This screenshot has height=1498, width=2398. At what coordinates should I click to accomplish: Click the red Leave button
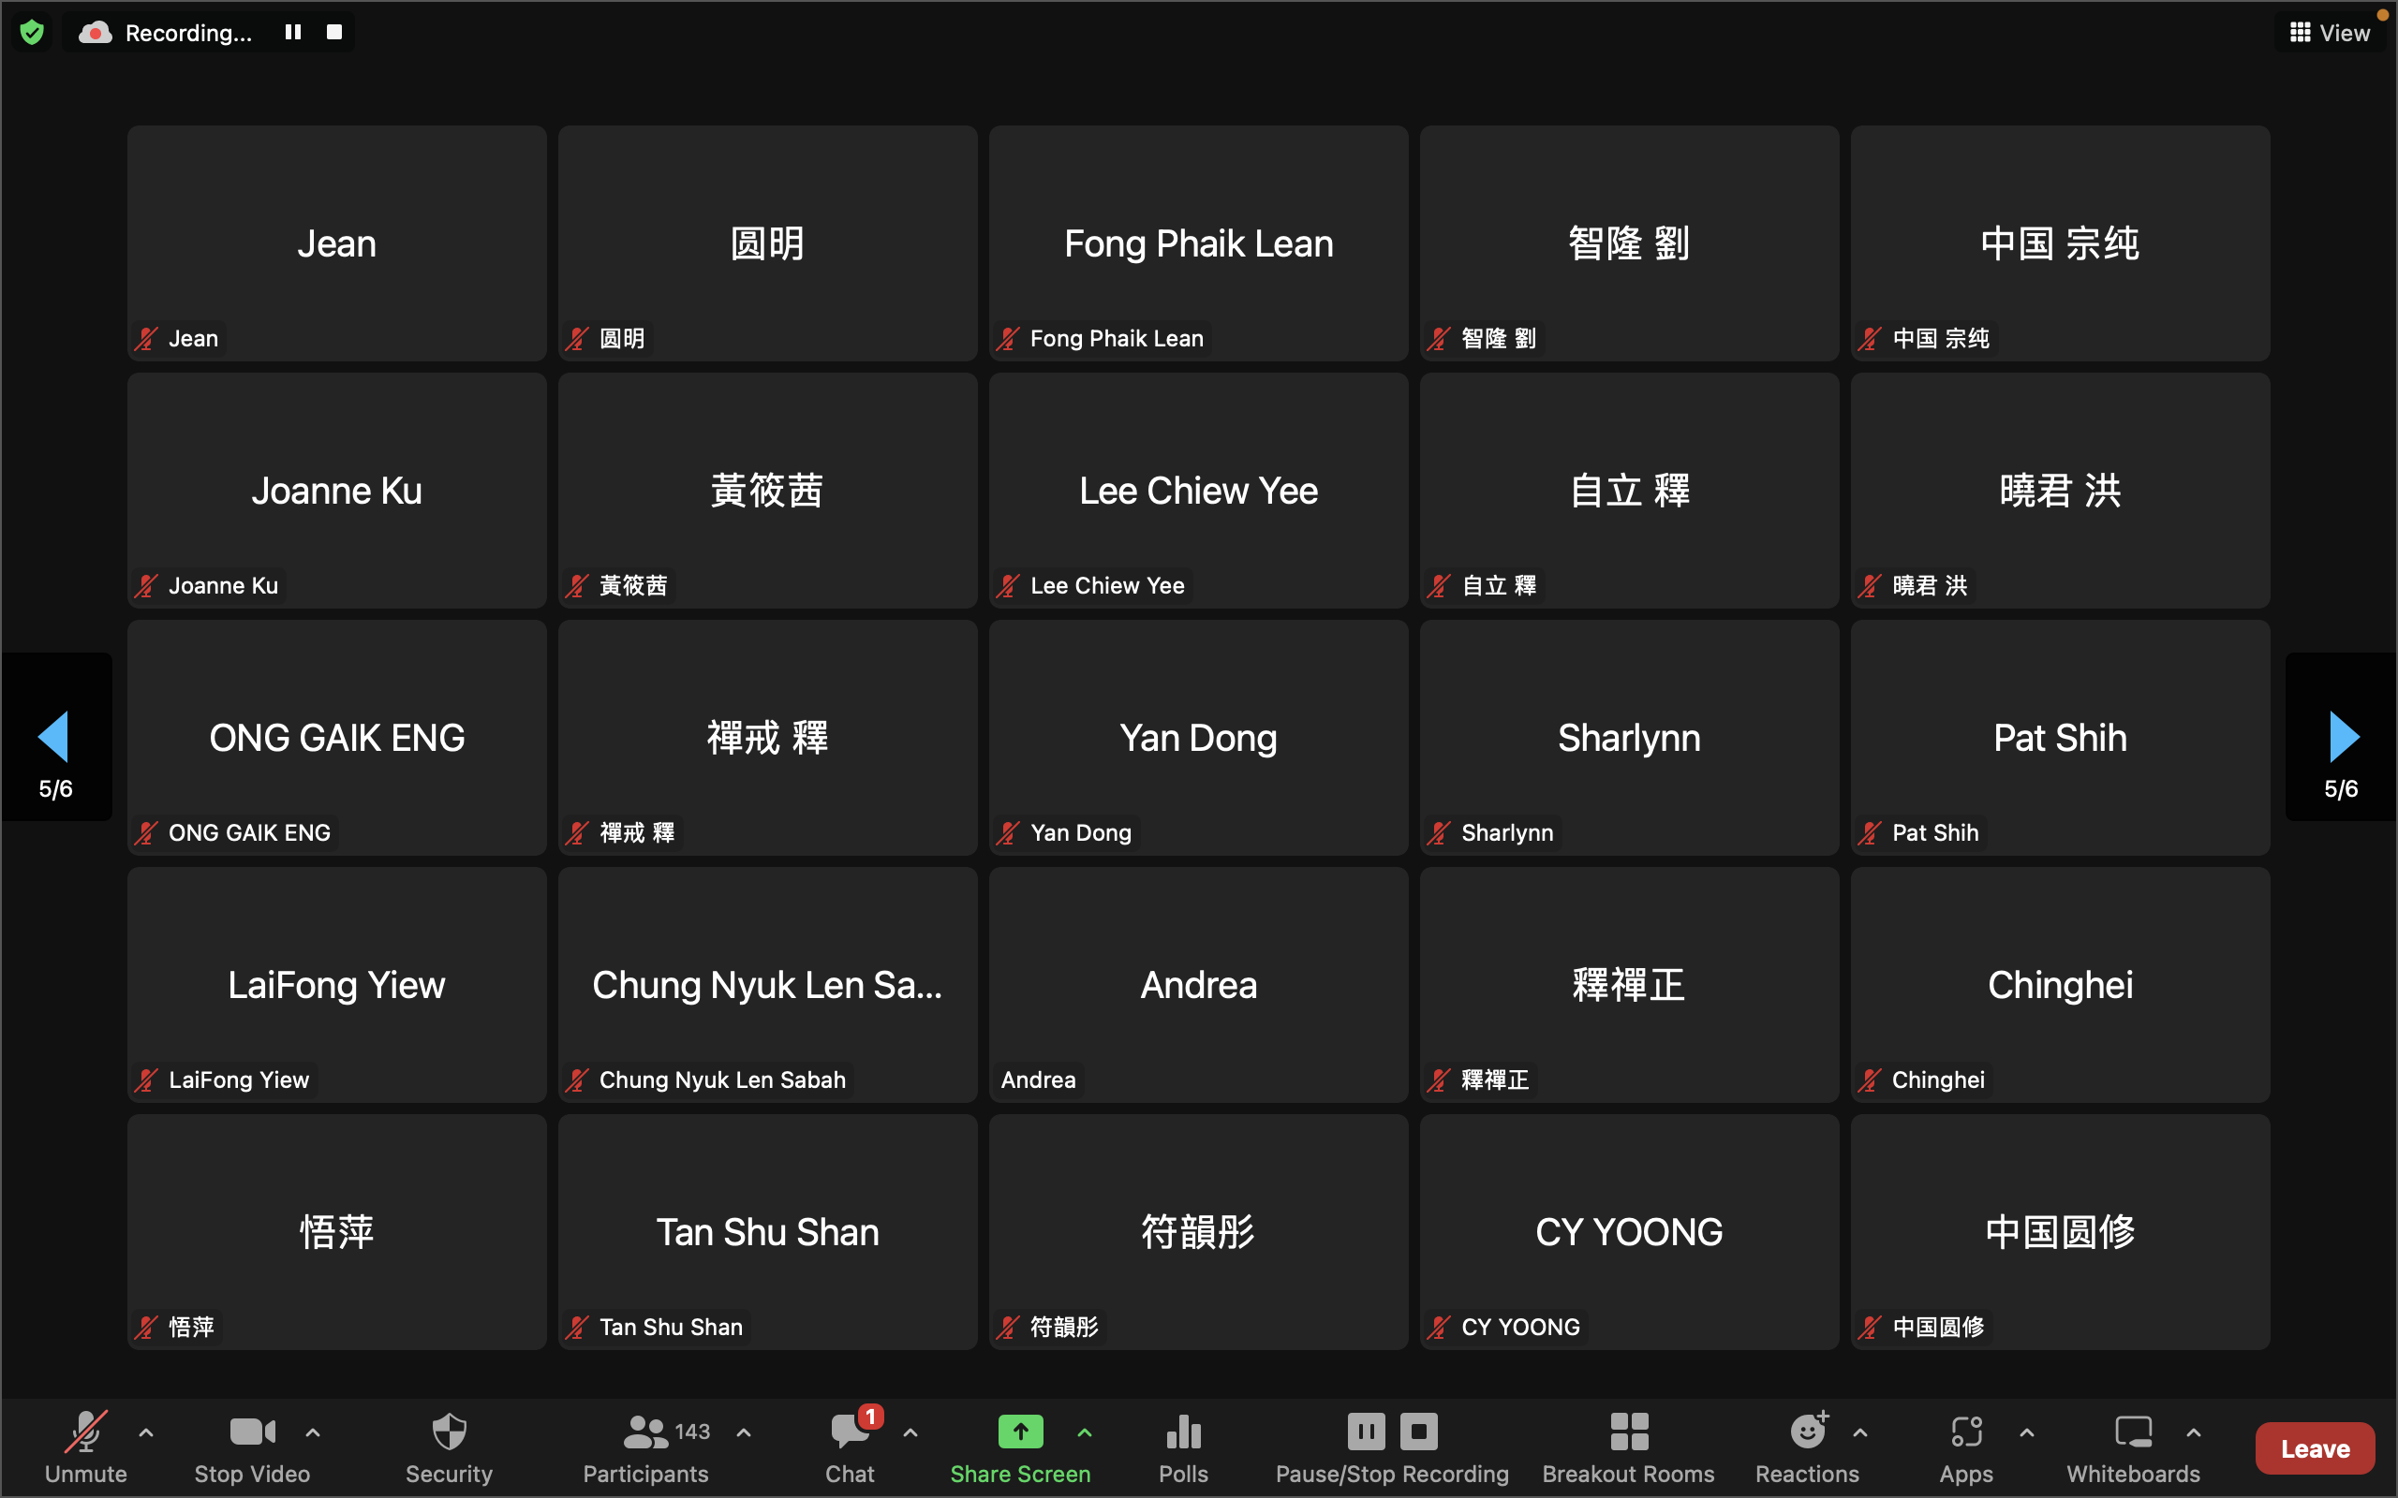[x=2315, y=1448]
